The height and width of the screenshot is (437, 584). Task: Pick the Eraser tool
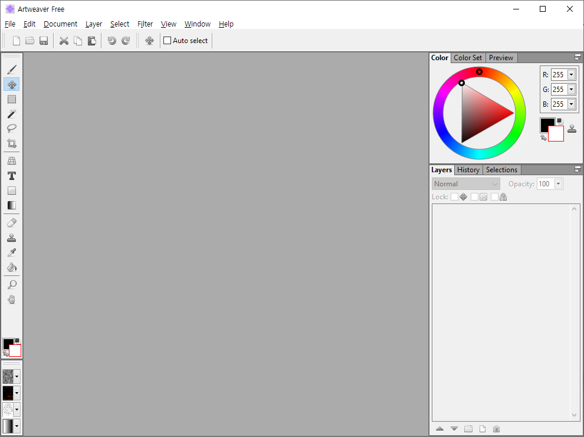pyautogui.click(x=12, y=223)
